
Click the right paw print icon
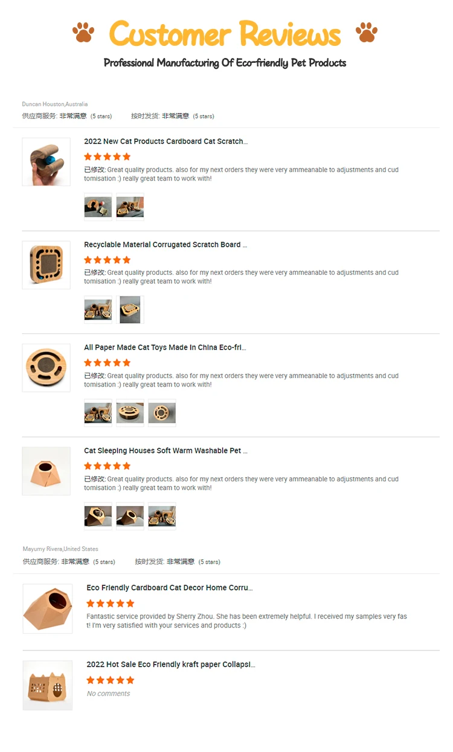coord(367,33)
